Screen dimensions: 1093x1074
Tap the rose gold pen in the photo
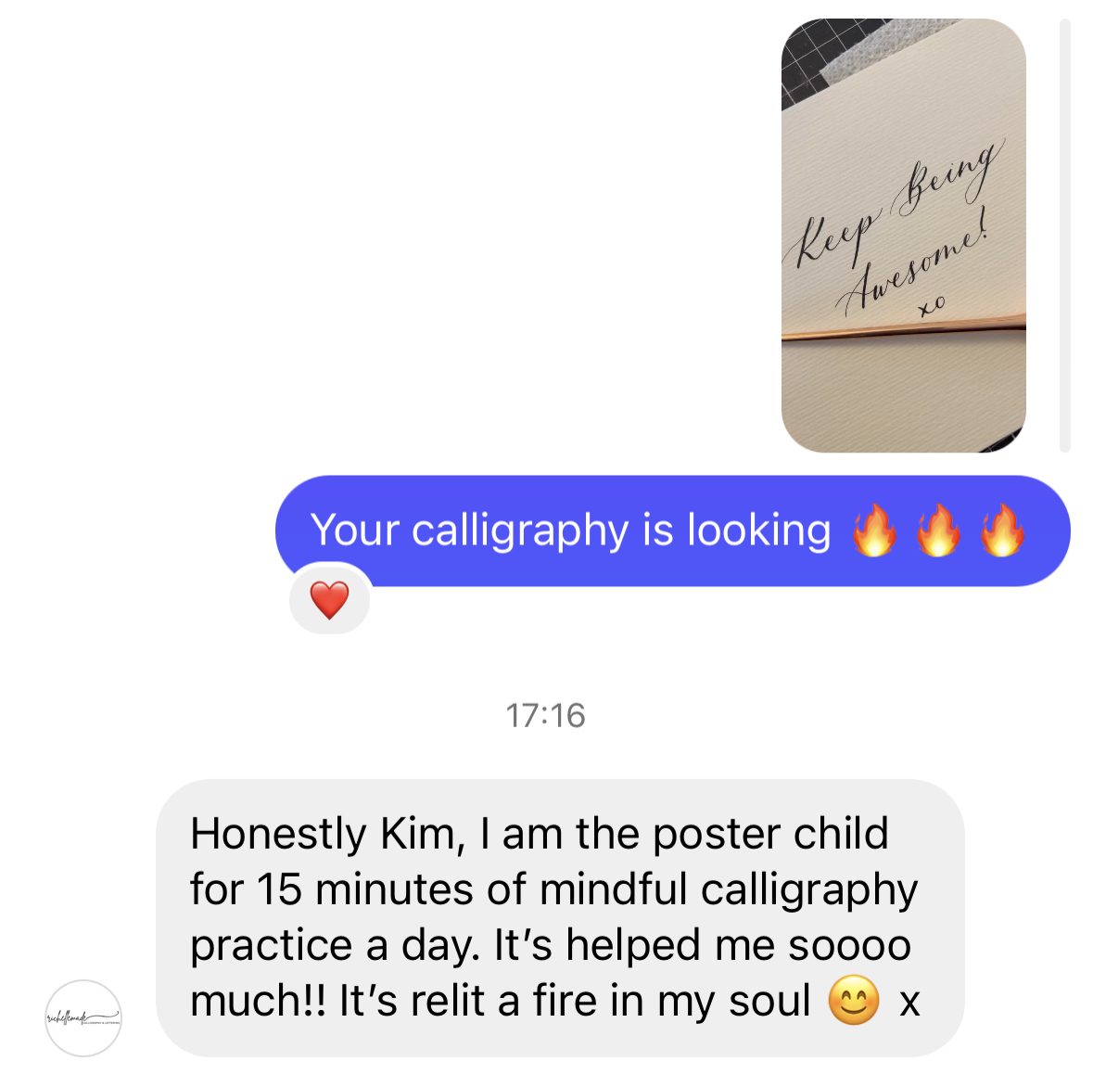[x=903, y=327]
